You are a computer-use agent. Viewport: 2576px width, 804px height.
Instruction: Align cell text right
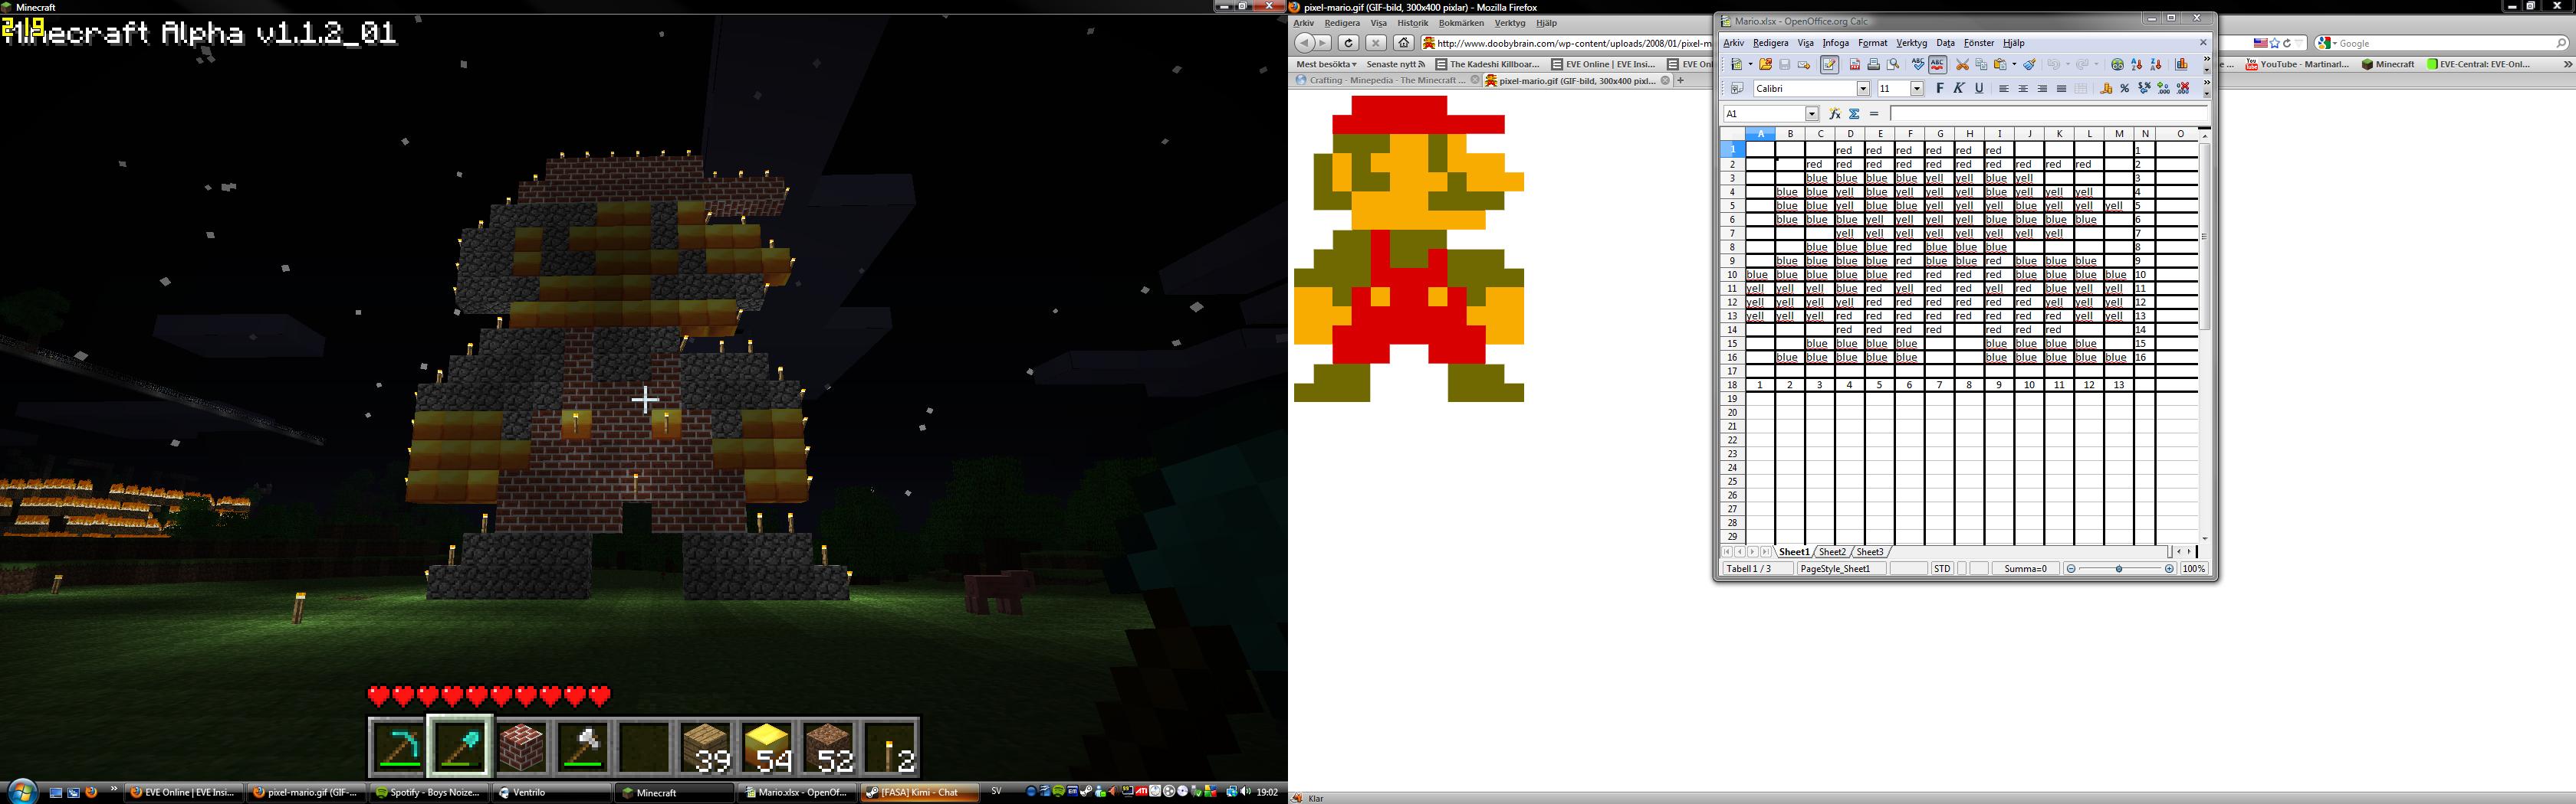2042,89
